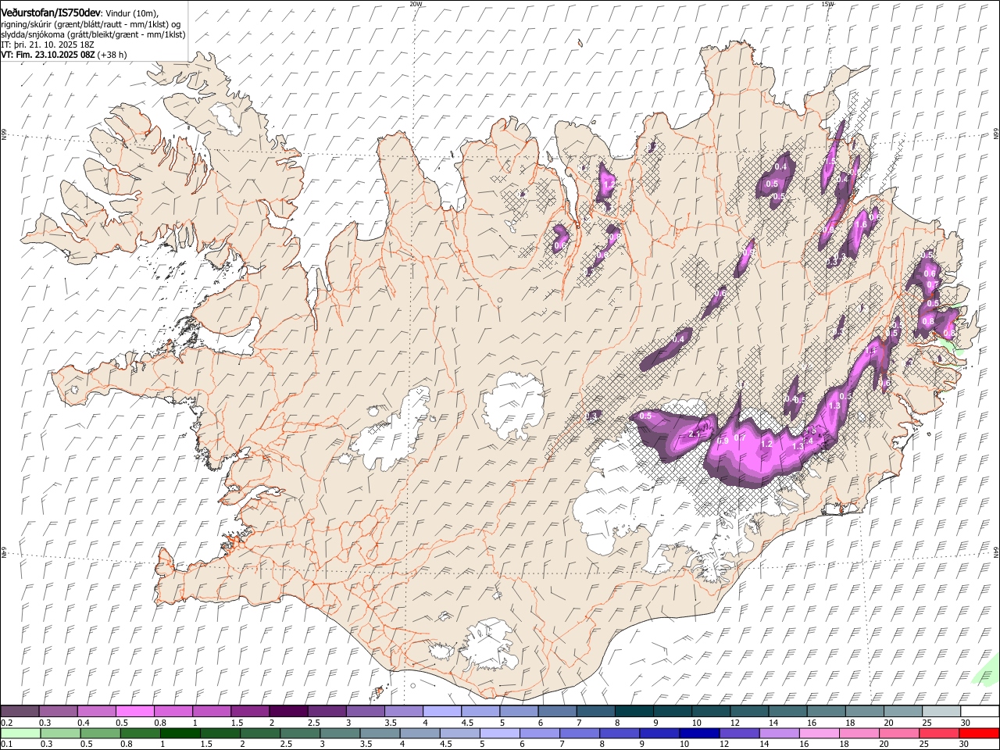Click the 1.6 precipitation value on the map
The image size is (1000, 750).
861,224
